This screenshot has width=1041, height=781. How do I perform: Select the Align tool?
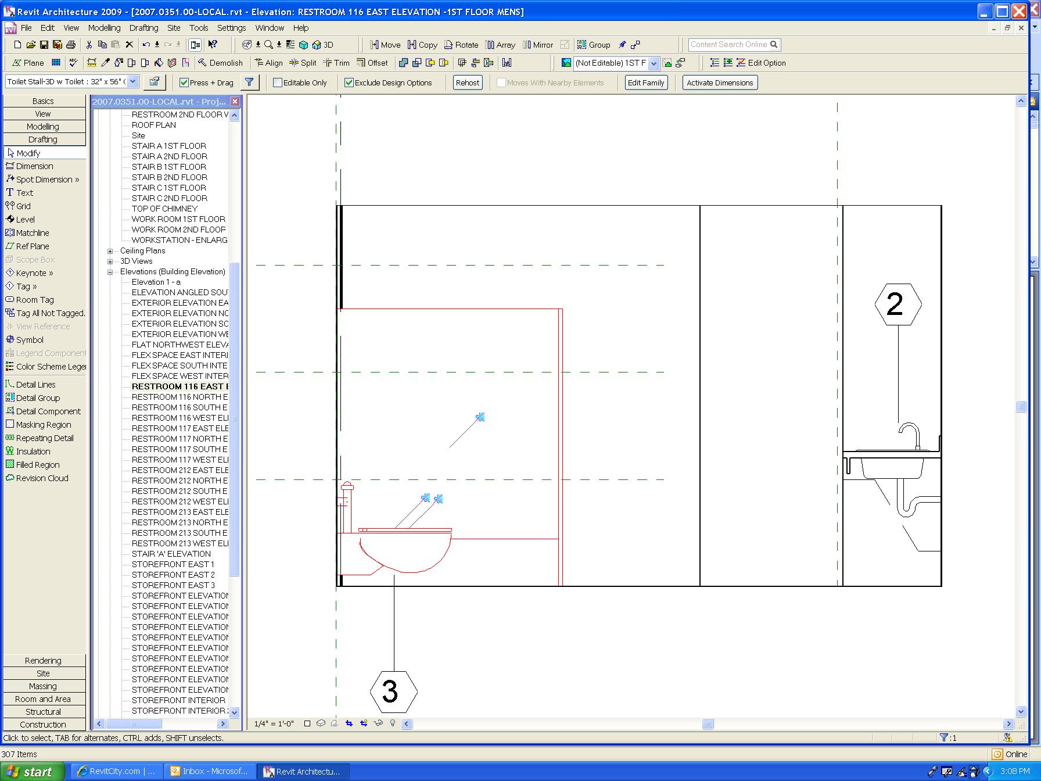coord(268,63)
